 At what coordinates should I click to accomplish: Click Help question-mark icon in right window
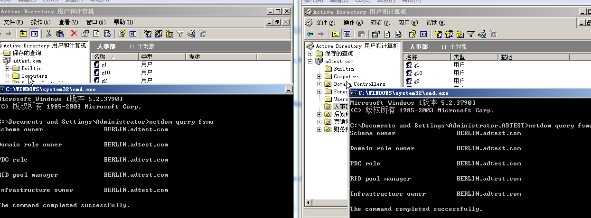[x=412, y=34]
